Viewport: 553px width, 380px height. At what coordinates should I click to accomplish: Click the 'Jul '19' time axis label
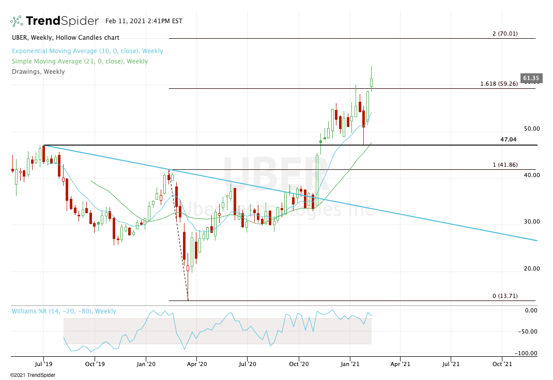[44, 364]
